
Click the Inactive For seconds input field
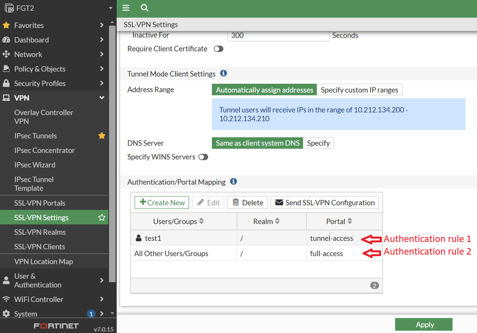(x=278, y=35)
